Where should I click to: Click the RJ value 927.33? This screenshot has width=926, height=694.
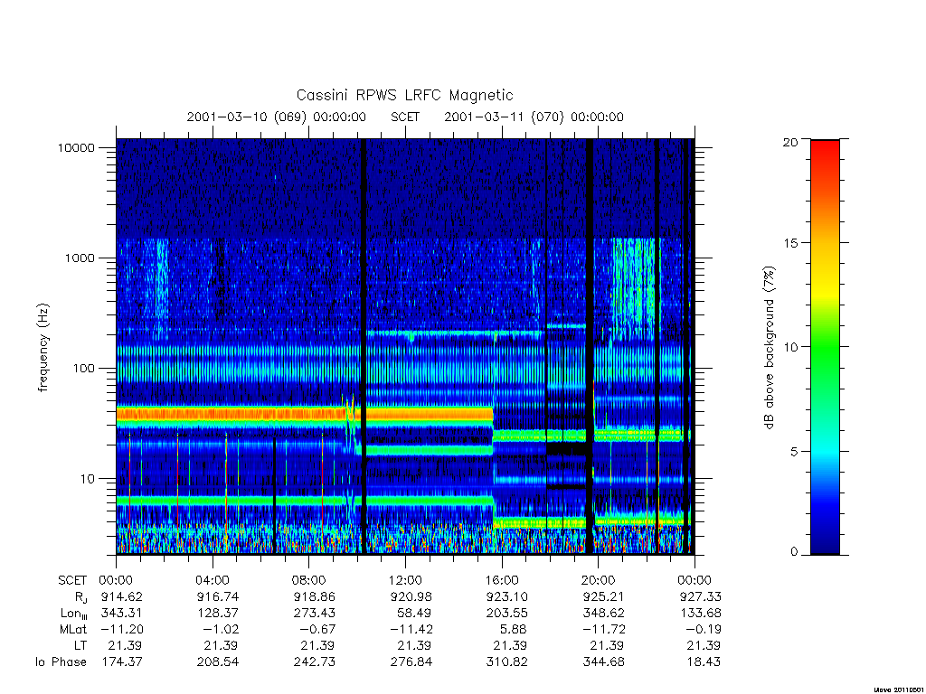701,596
